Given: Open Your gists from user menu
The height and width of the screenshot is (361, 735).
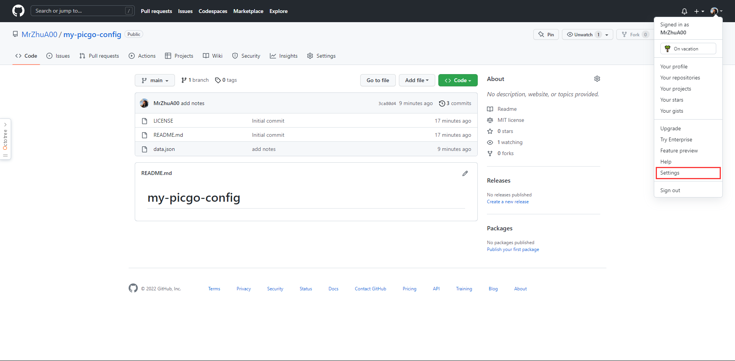Looking at the screenshot, I should pyautogui.click(x=688, y=111).
